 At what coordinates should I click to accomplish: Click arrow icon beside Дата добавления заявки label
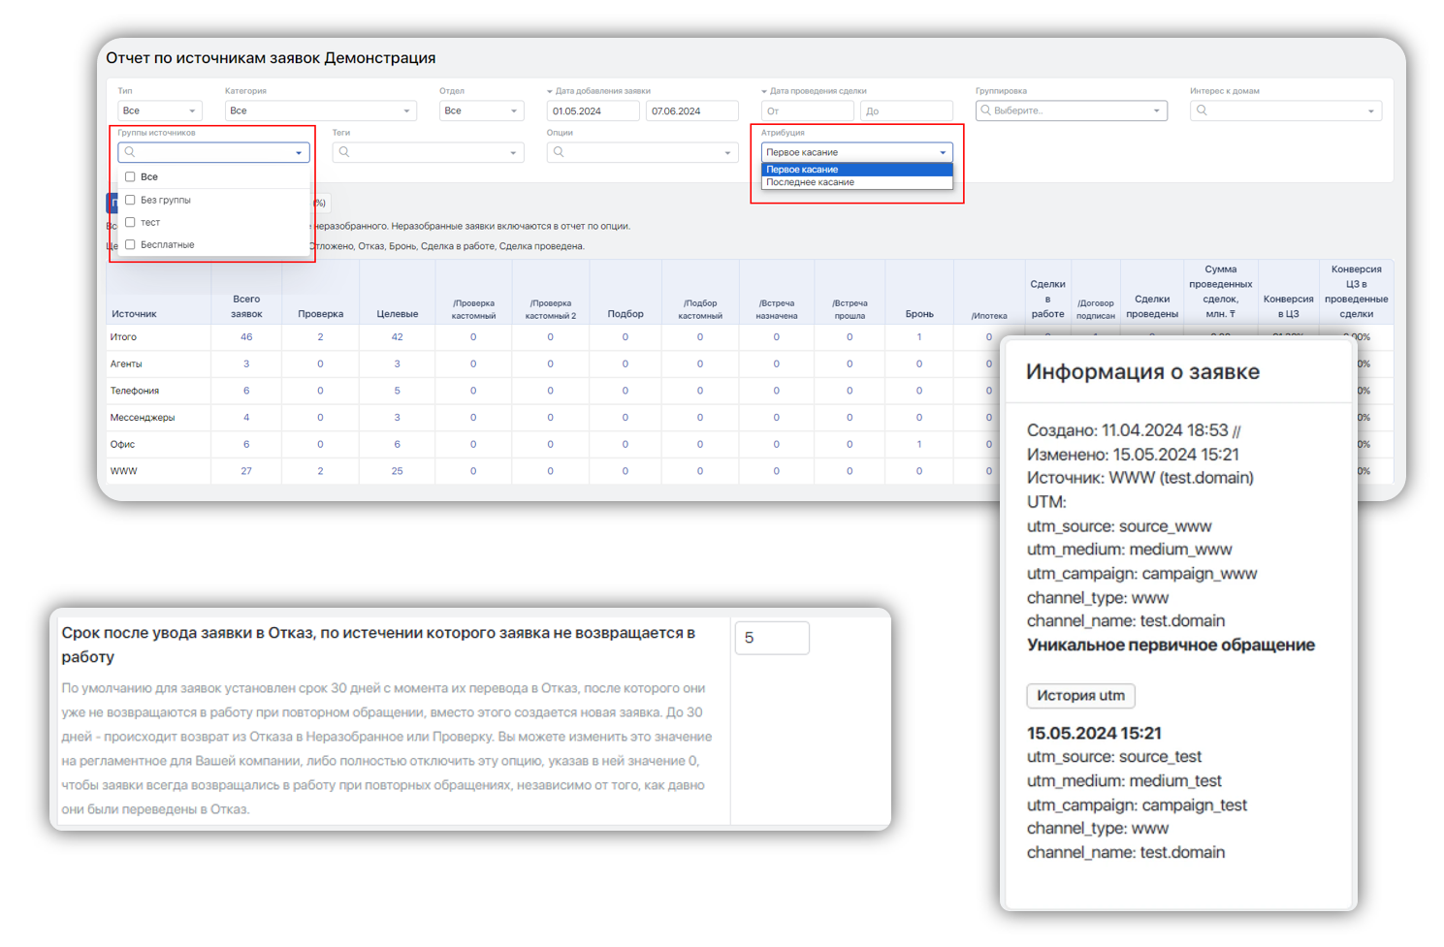pos(549,92)
